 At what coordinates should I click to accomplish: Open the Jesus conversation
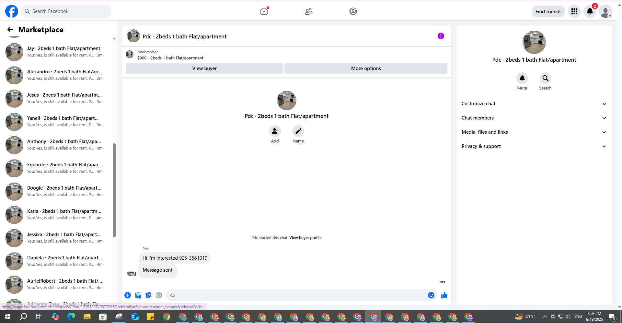pos(58,99)
